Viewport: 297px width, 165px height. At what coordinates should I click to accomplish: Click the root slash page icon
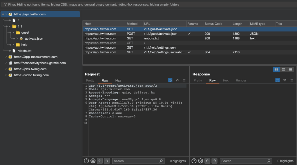(x=14, y=20)
